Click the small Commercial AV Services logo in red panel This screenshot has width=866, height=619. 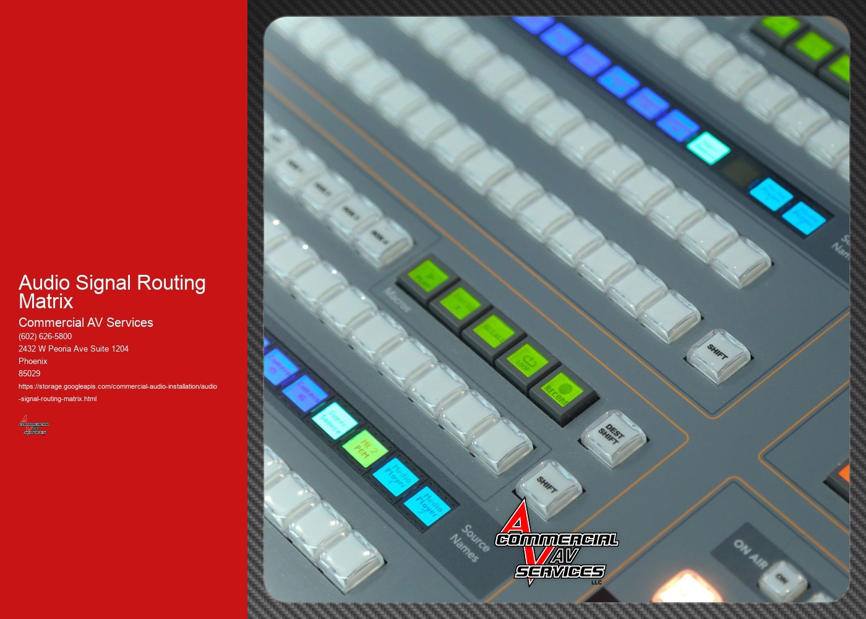33,425
